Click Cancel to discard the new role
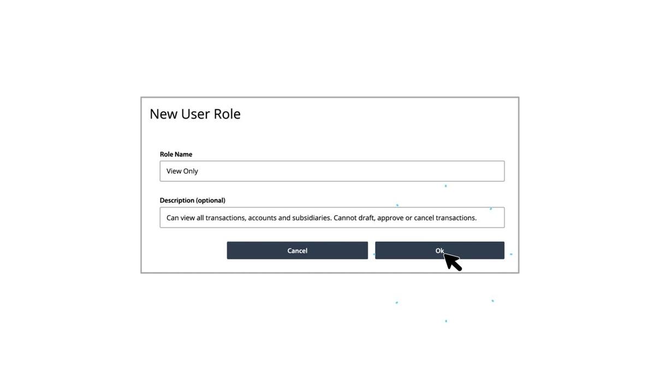Viewport: 655px width, 368px height. click(297, 250)
